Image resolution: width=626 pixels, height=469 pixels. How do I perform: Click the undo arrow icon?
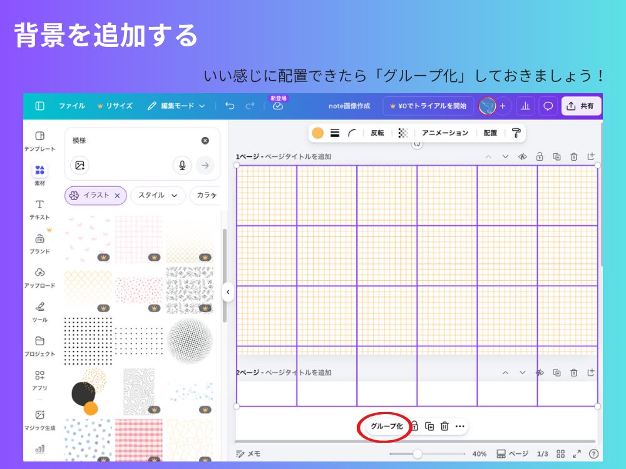[x=230, y=106]
